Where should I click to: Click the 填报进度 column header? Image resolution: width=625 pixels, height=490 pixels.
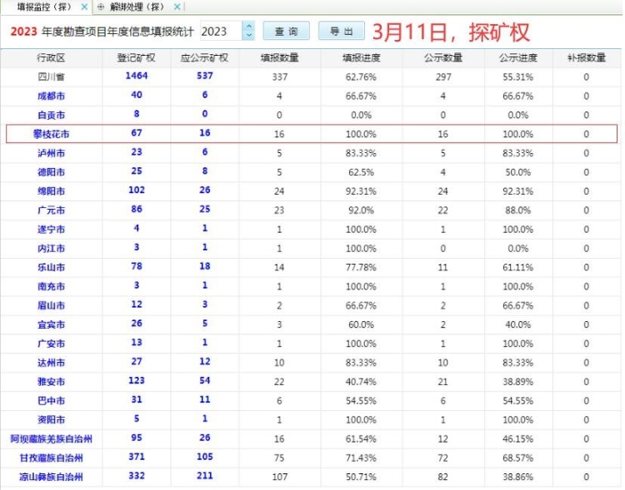[x=359, y=58]
